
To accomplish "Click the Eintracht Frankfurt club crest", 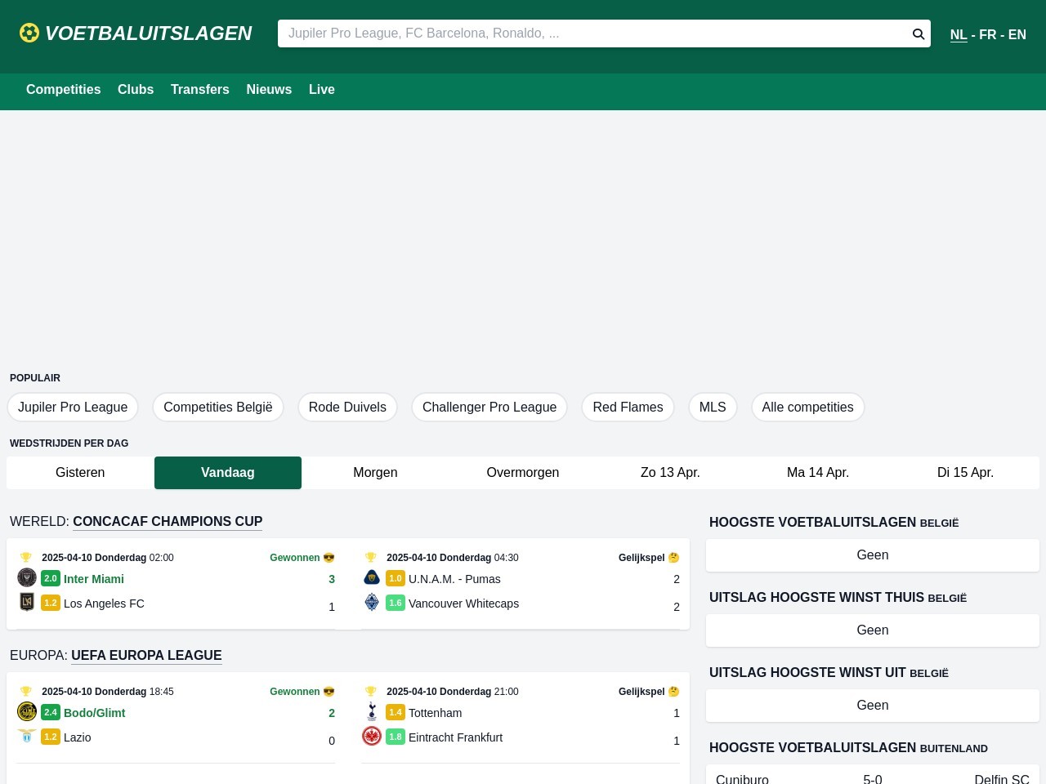I will [x=372, y=736].
